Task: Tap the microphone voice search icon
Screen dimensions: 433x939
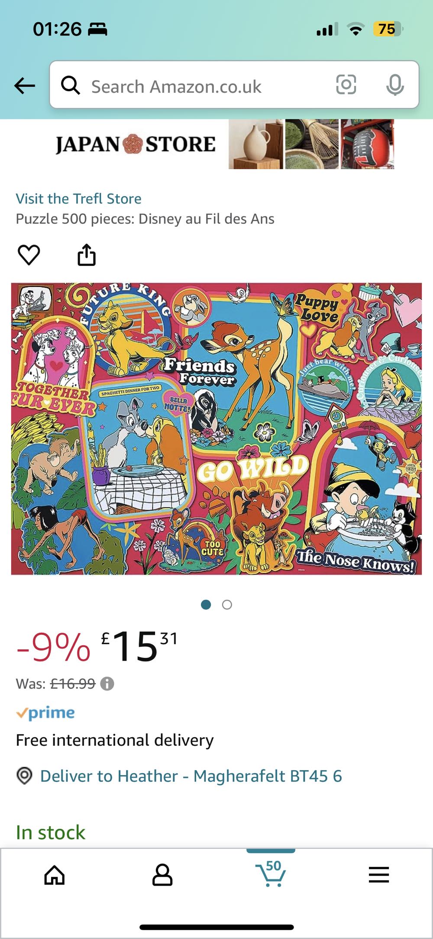Action: (x=395, y=85)
